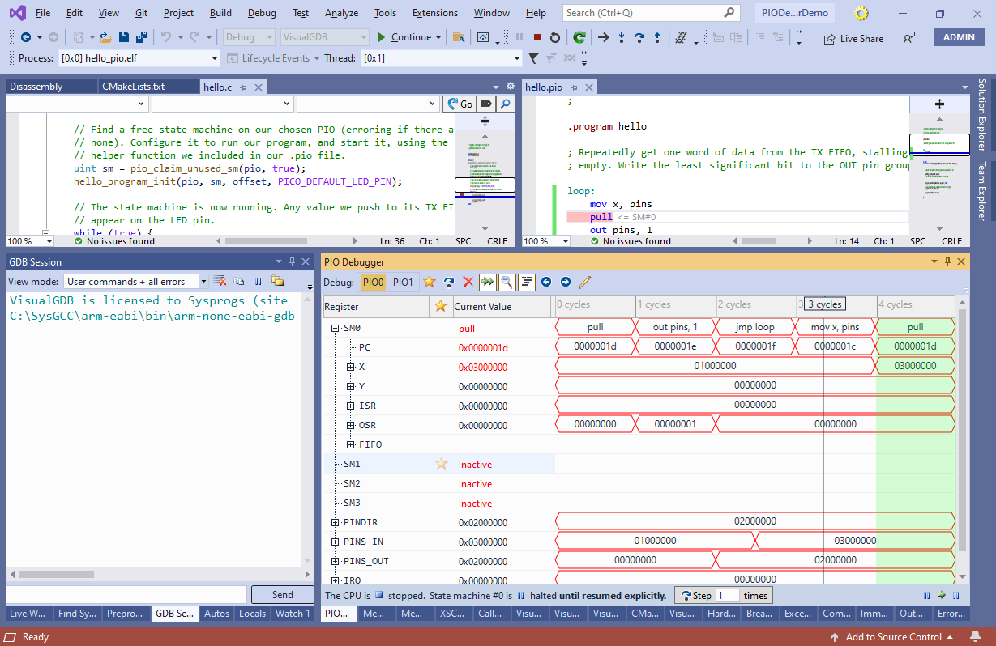Click the 3 cycles timeline marker
The width and height of the screenshot is (996, 646).
825,304
